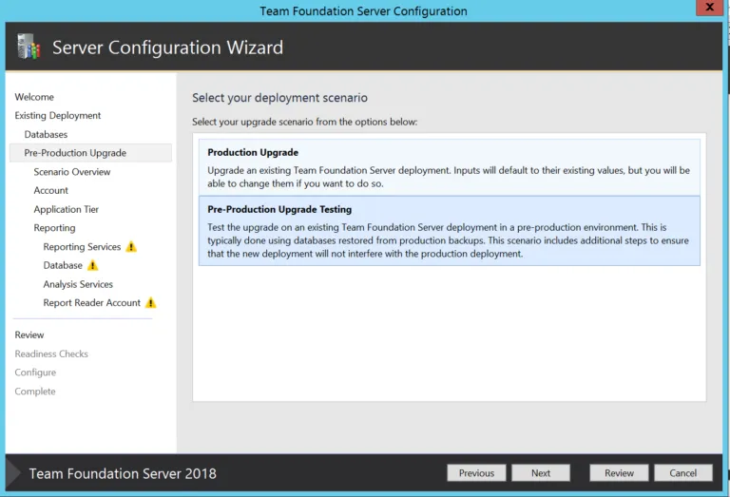
Task: Close the Team Foundation Server Configuration window
Action: tap(709, 8)
